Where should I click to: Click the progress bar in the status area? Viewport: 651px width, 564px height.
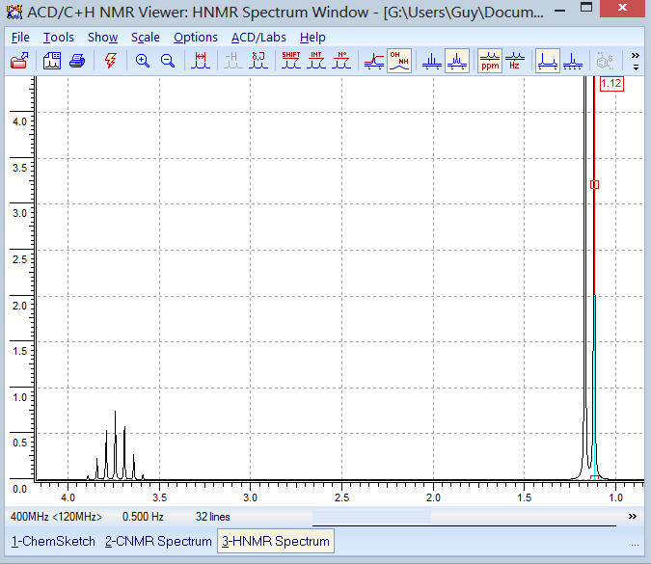(x=464, y=518)
